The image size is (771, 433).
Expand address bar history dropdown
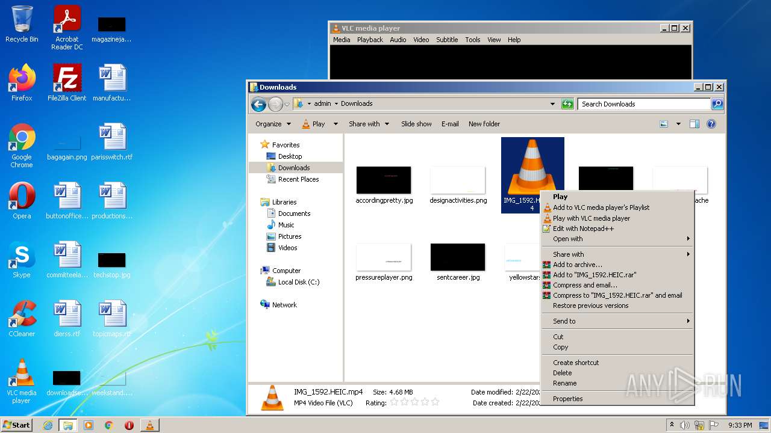552,104
